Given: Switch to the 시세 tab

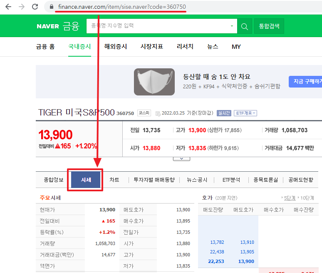Looking at the screenshot, I should (86, 180).
